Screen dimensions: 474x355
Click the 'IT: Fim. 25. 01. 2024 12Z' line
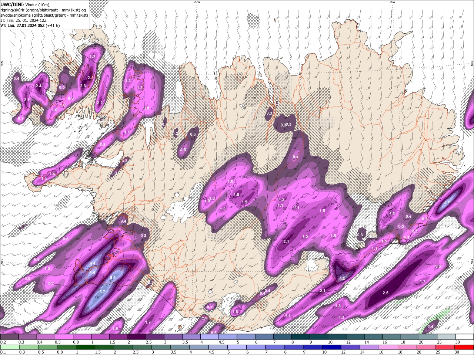[23, 20]
